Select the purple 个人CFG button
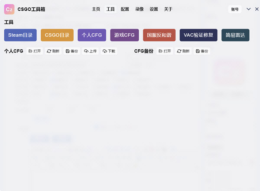This screenshot has width=260, height=191. tap(92, 35)
